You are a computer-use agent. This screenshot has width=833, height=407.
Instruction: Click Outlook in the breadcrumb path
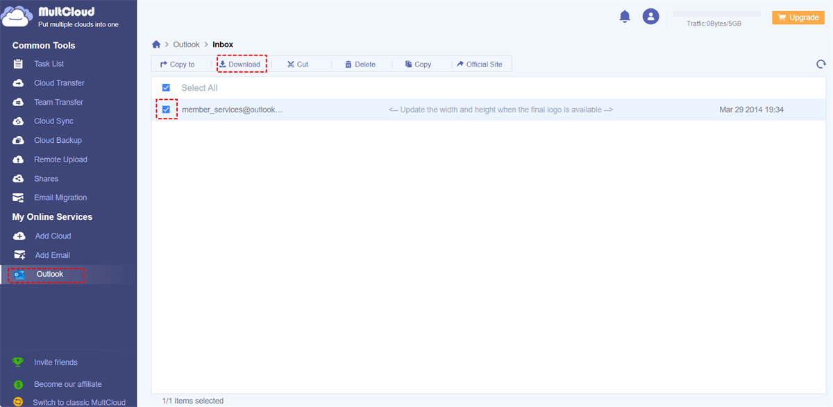[x=186, y=44]
